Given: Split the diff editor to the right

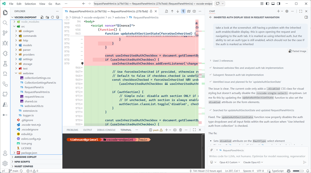Looking at the screenshot, I should 194,11.
